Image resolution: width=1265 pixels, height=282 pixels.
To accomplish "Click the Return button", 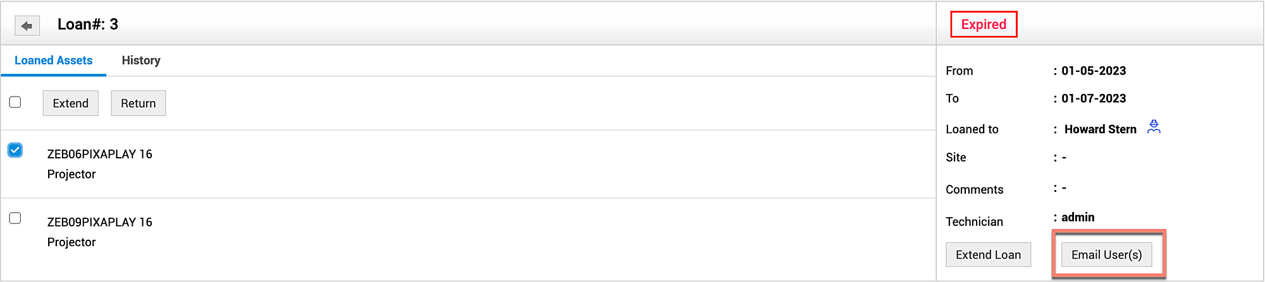I will [138, 103].
